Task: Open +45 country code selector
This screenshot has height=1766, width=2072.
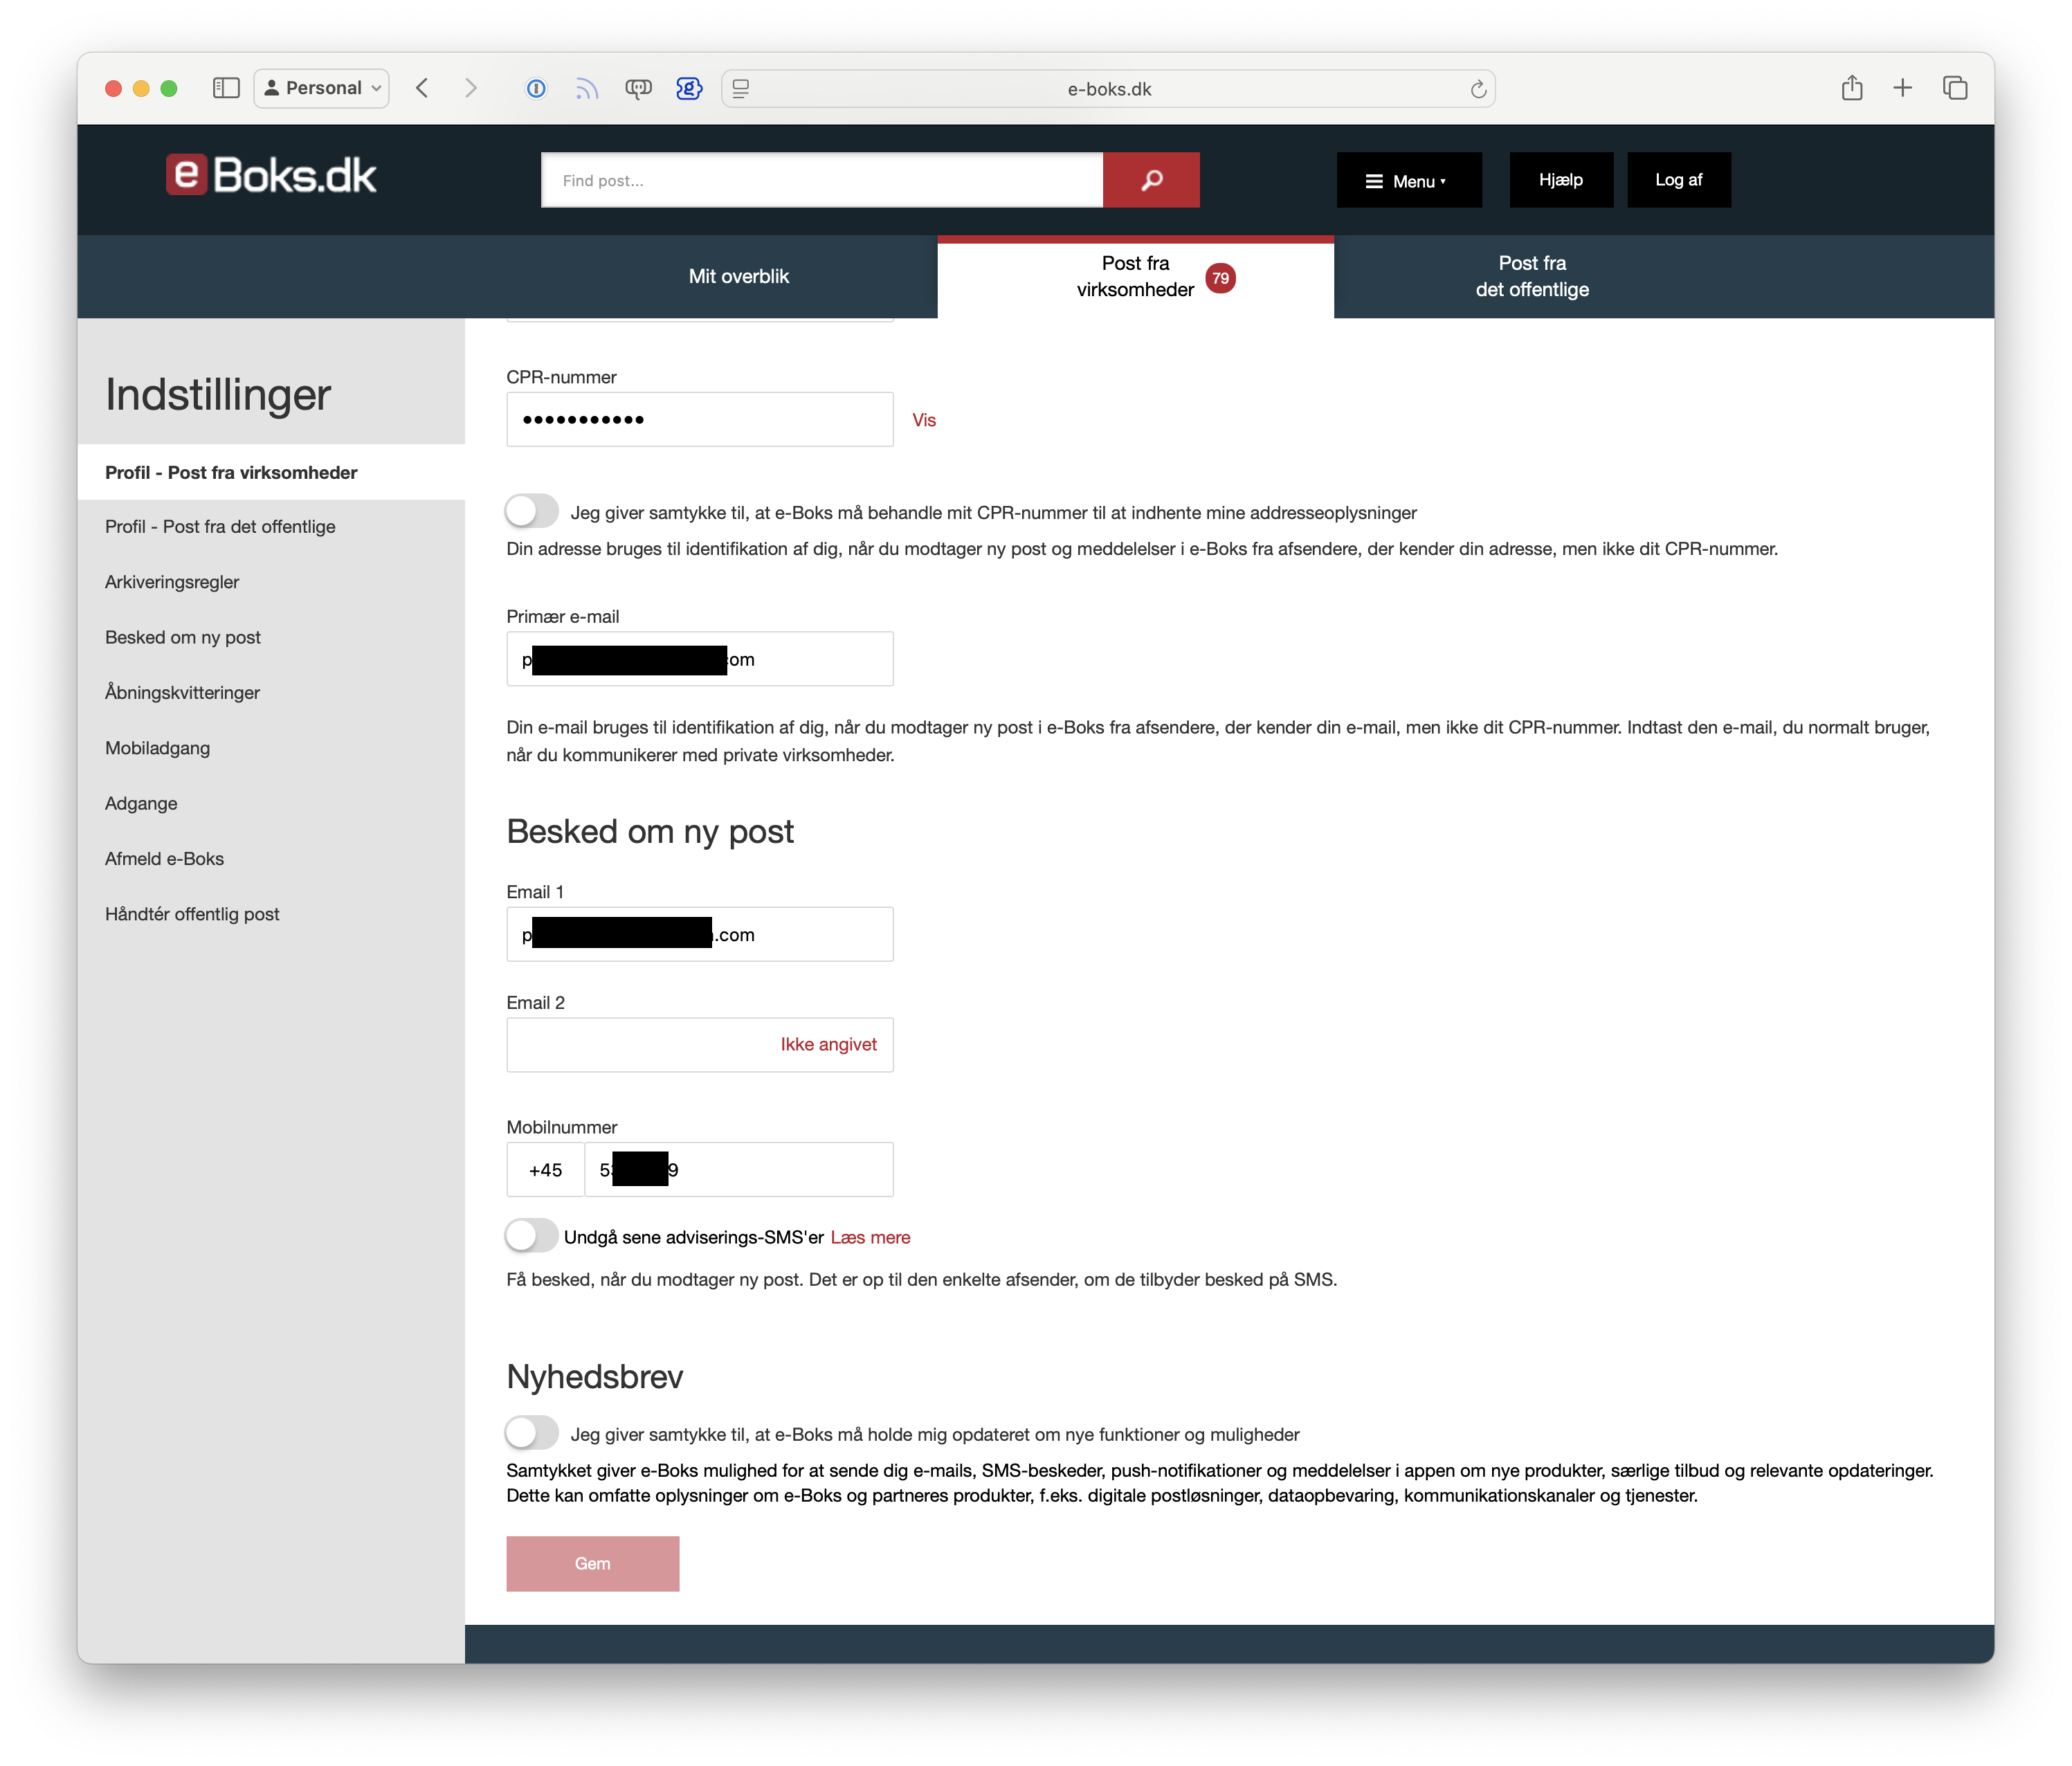Action: [x=545, y=1170]
